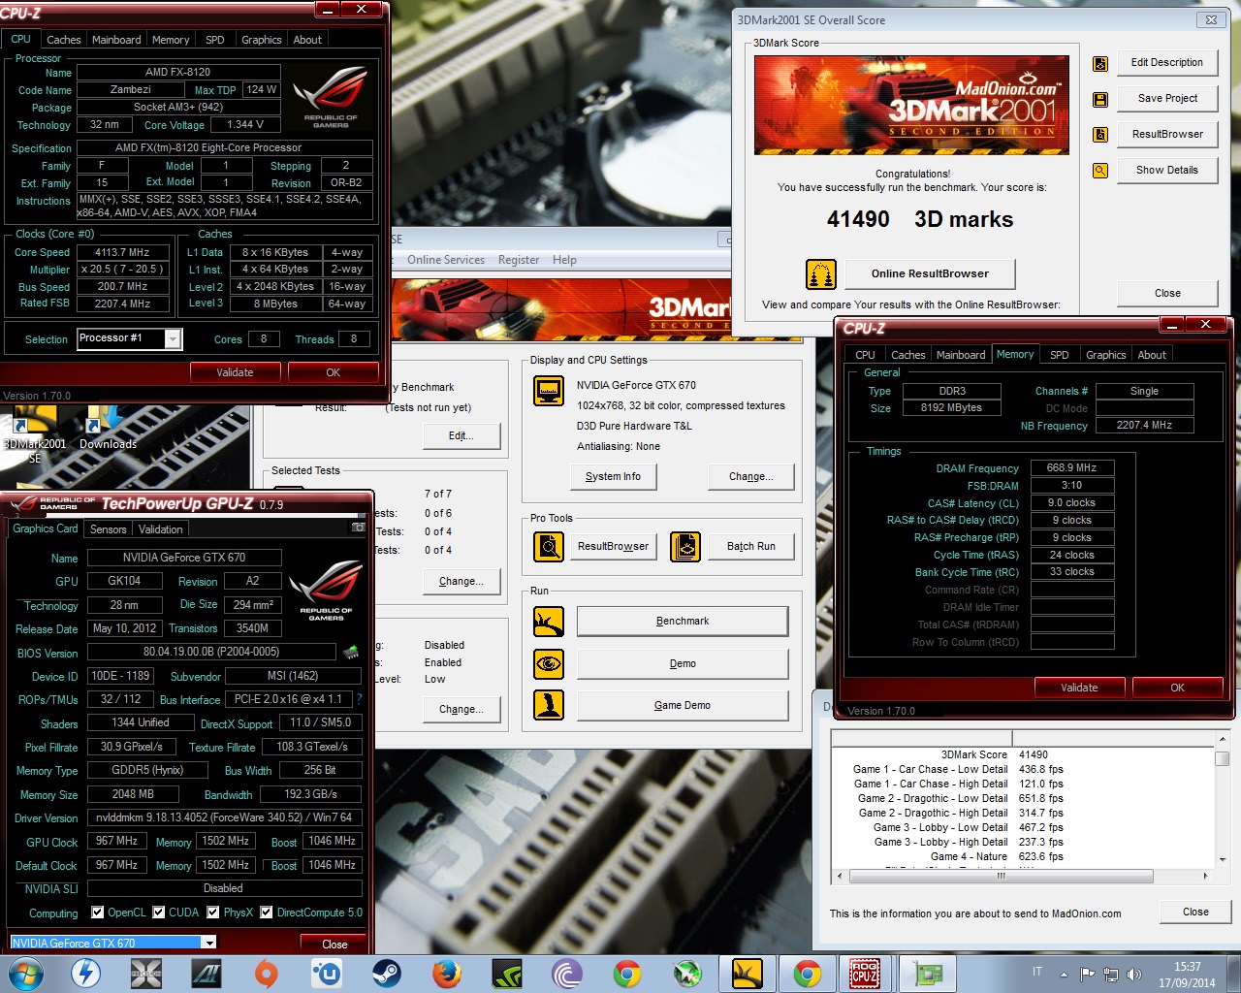
Task: Click the DRAM Frequency value 668.9 MHz
Action: pos(1071,467)
